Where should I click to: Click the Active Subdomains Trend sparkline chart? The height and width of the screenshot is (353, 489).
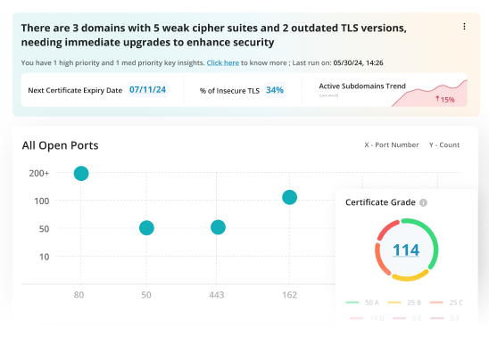click(x=429, y=94)
